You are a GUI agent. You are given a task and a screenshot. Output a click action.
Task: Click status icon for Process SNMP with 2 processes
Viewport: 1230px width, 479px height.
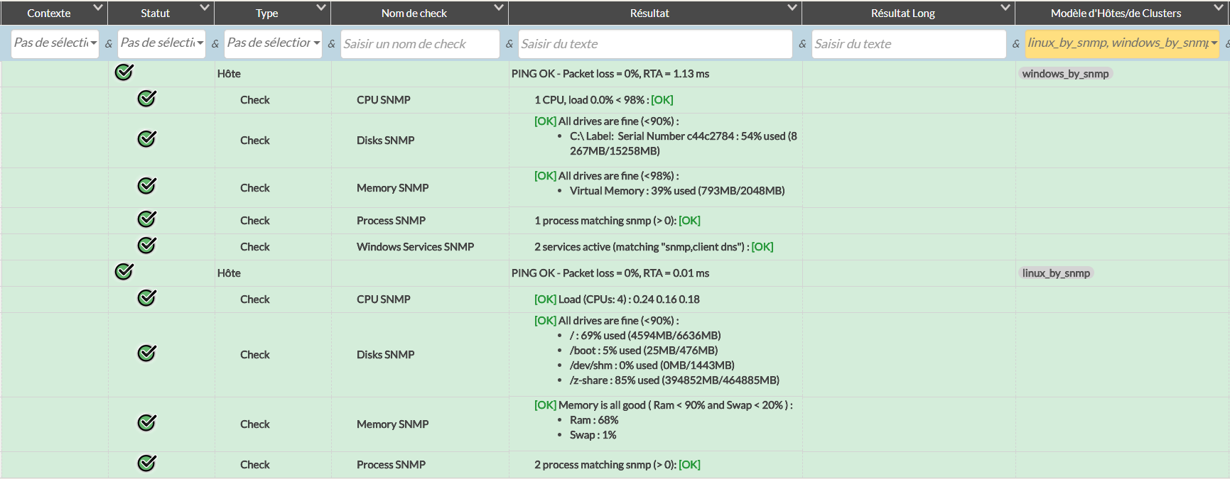(146, 463)
